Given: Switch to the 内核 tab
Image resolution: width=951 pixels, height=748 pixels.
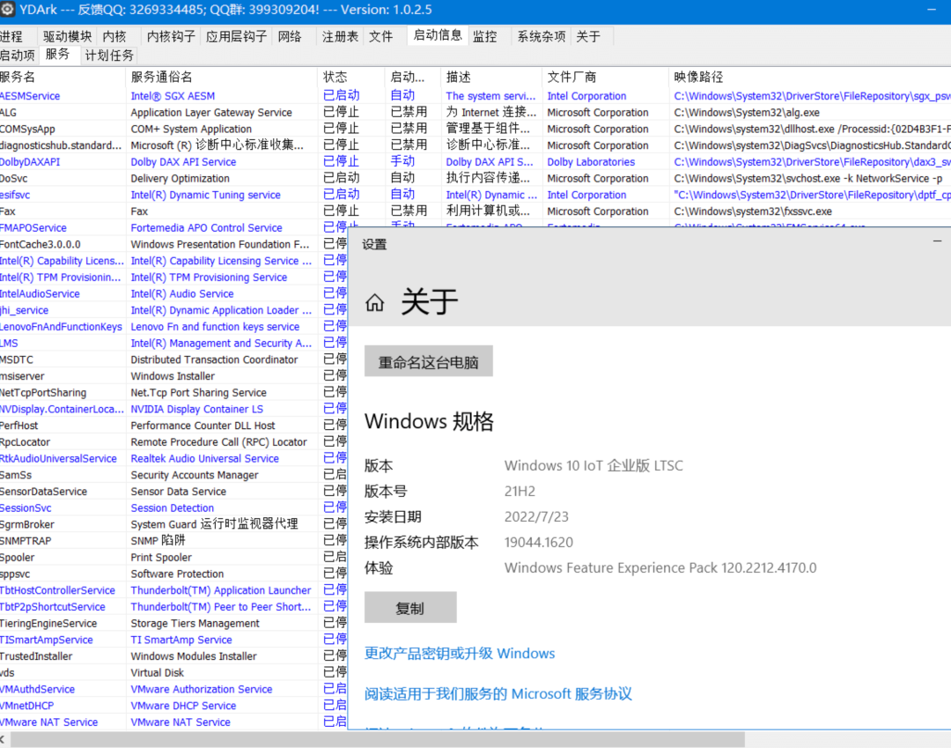Looking at the screenshot, I should tap(114, 36).
